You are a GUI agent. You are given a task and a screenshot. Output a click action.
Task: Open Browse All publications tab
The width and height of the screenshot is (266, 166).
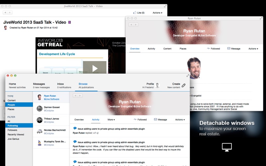(x=86, y=86)
